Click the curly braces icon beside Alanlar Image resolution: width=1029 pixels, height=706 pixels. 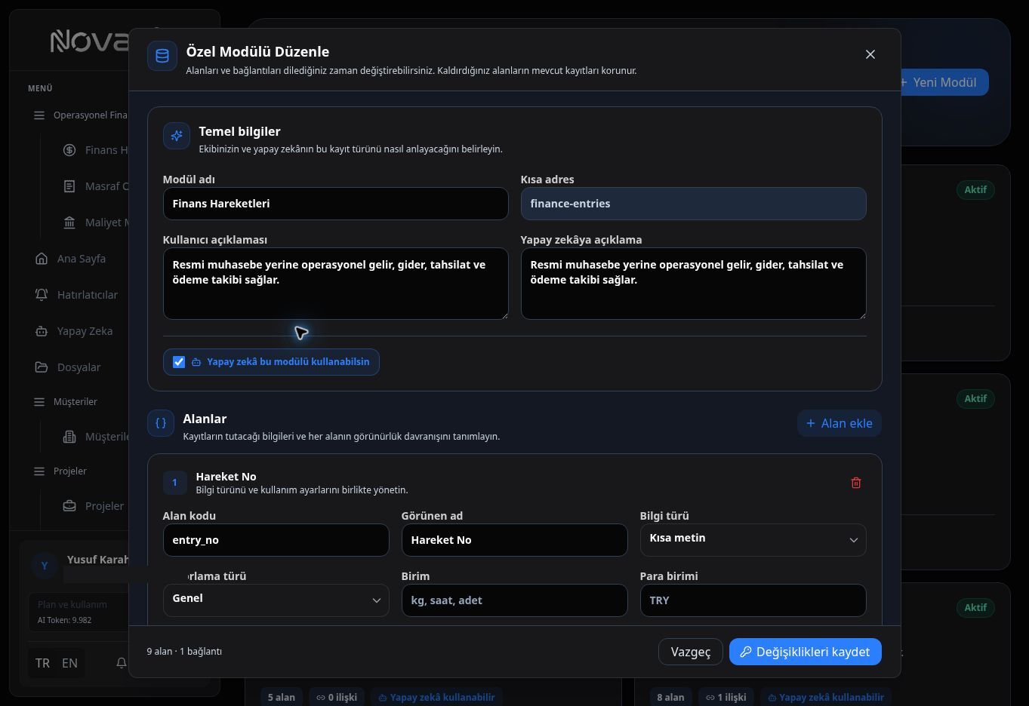pyautogui.click(x=161, y=423)
